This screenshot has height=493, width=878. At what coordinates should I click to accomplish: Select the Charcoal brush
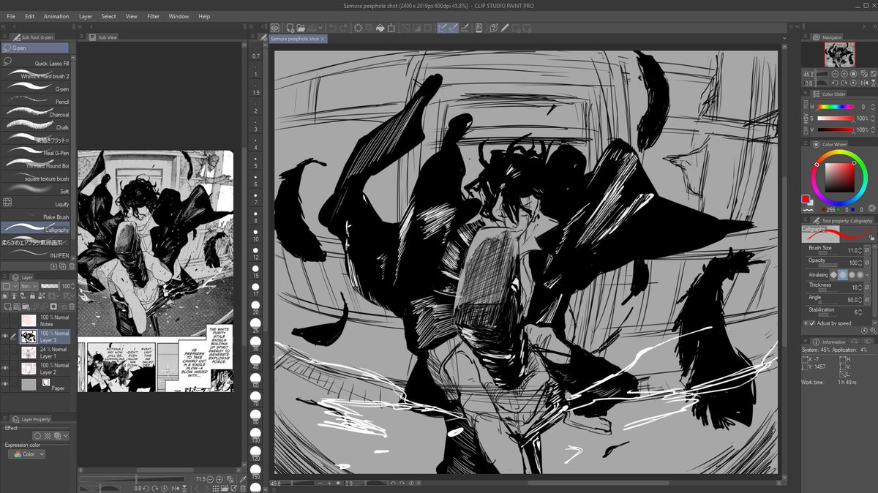coord(35,114)
